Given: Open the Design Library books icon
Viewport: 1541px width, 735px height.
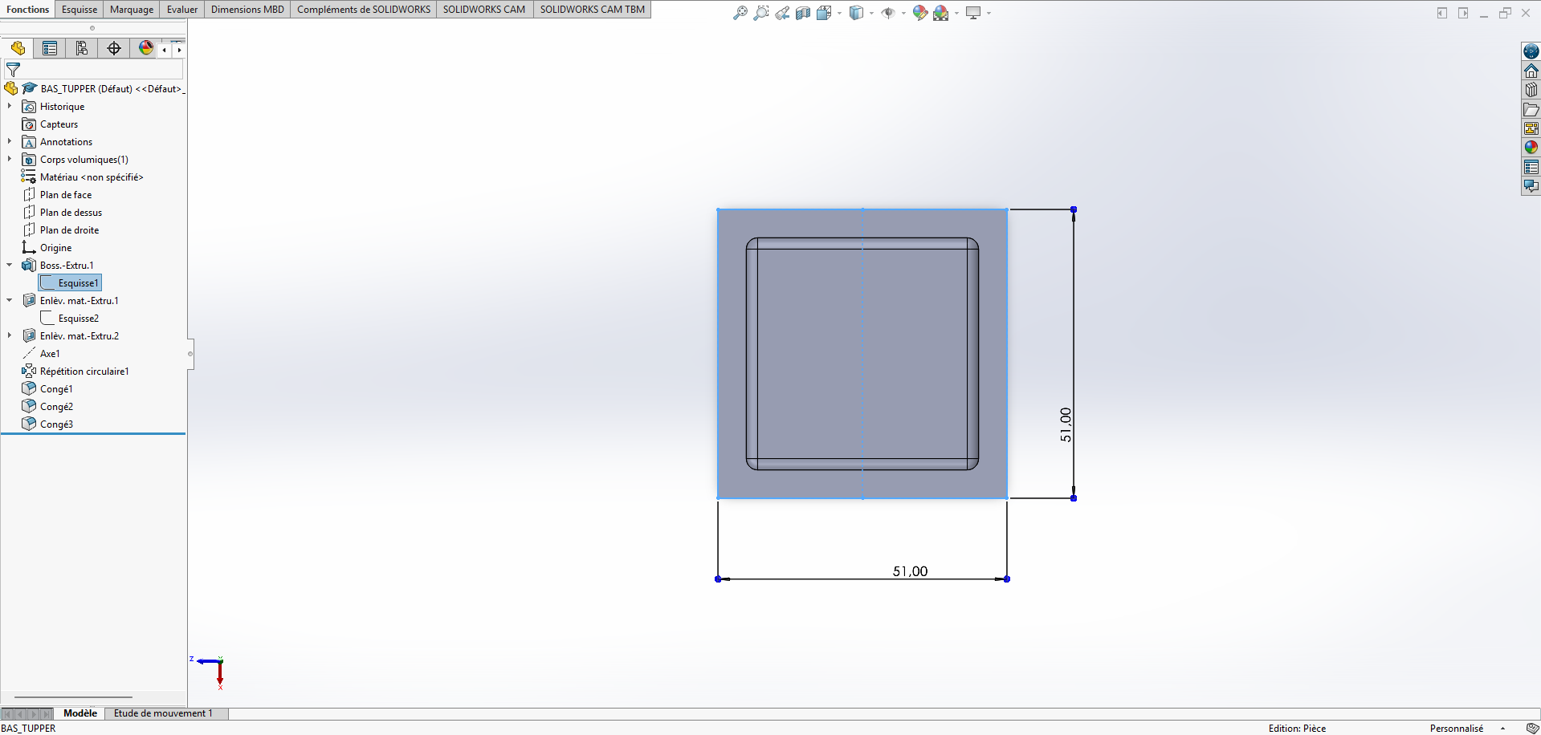Looking at the screenshot, I should click(x=1531, y=90).
